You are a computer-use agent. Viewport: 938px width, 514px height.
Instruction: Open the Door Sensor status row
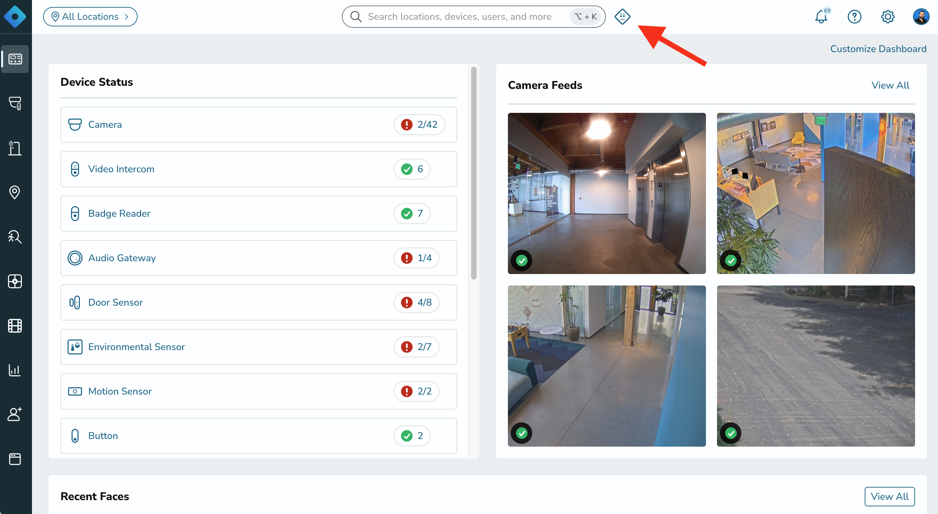pos(258,302)
